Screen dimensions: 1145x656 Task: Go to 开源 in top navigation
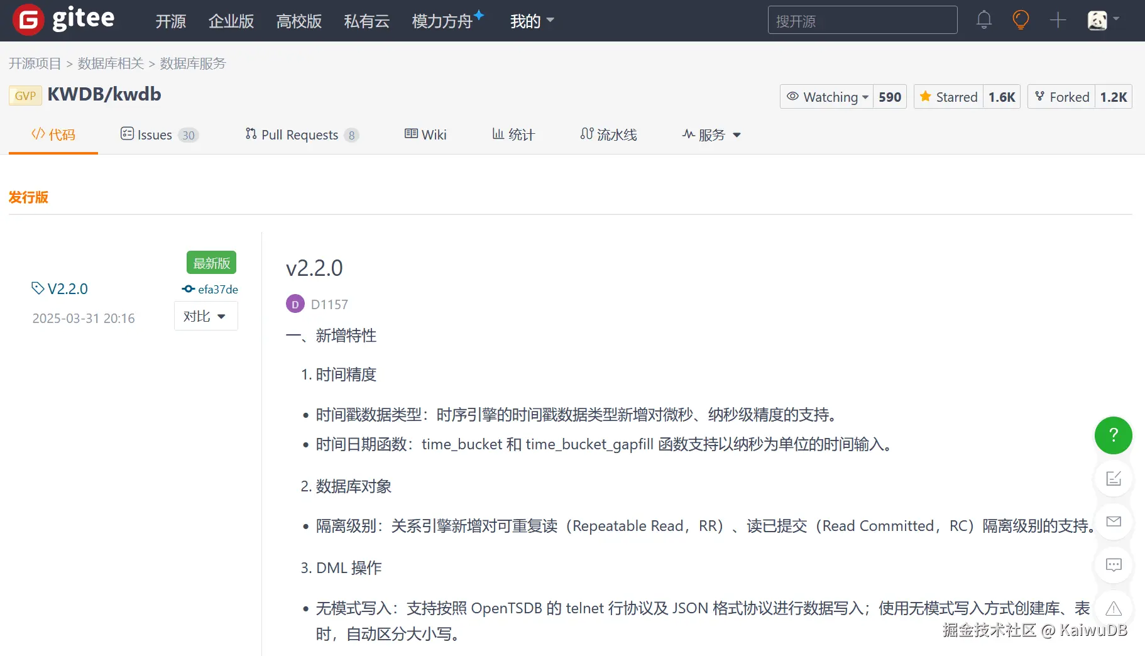pos(171,21)
